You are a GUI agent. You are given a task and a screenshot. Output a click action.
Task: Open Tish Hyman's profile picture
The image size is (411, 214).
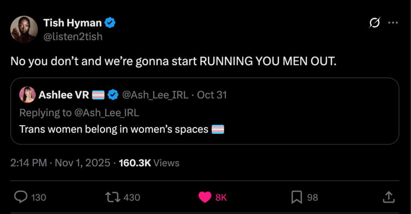click(24, 30)
